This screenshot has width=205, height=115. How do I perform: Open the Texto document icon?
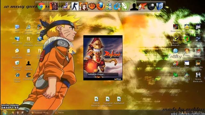29,52
